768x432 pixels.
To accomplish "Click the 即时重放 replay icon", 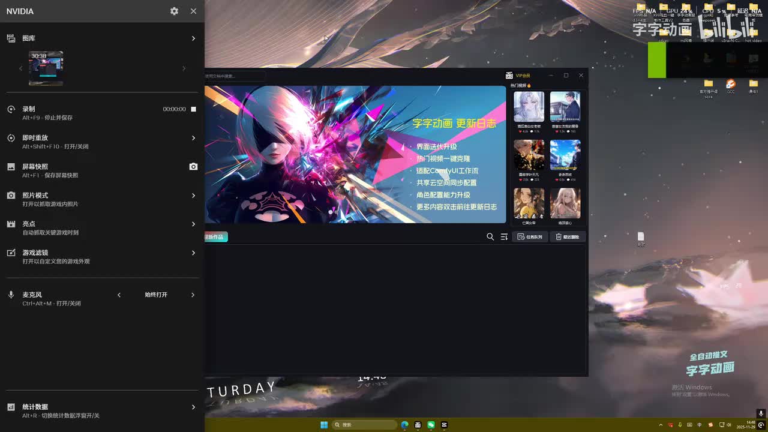I will (11, 138).
